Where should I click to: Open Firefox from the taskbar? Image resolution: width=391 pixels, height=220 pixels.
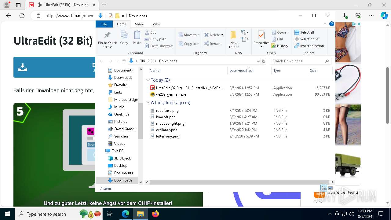[155, 214]
